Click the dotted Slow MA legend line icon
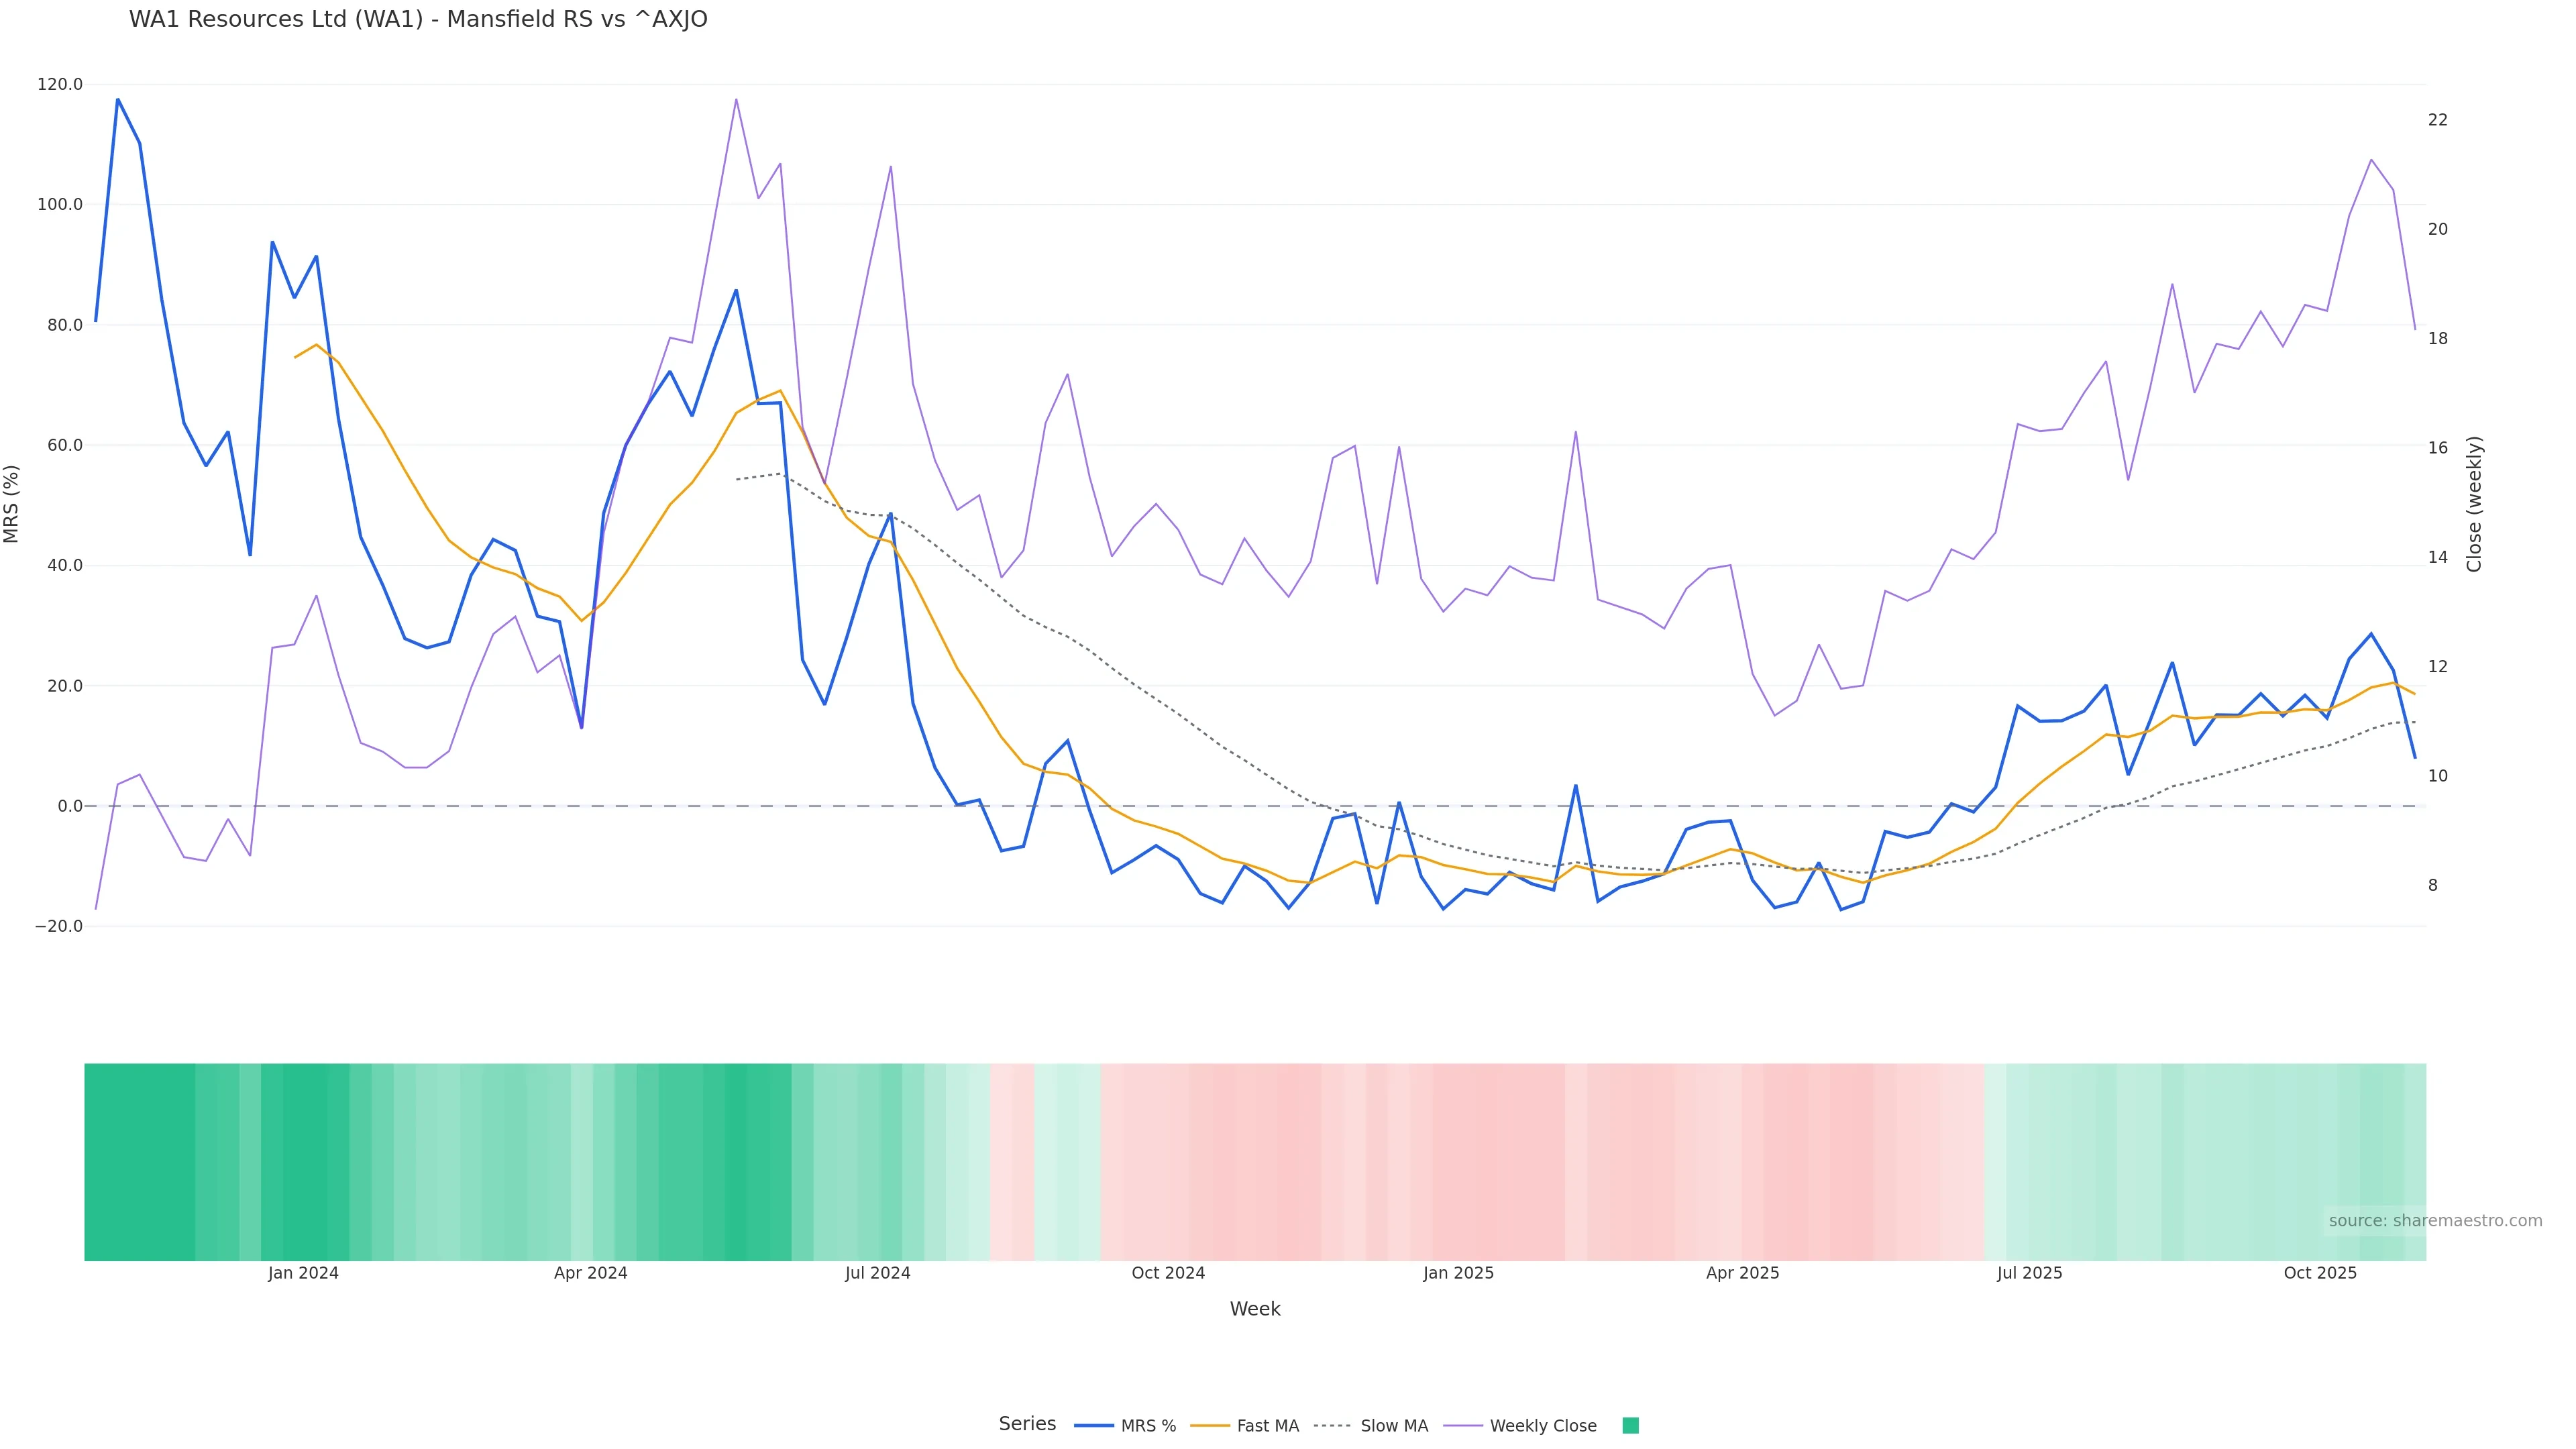 click(1332, 1426)
